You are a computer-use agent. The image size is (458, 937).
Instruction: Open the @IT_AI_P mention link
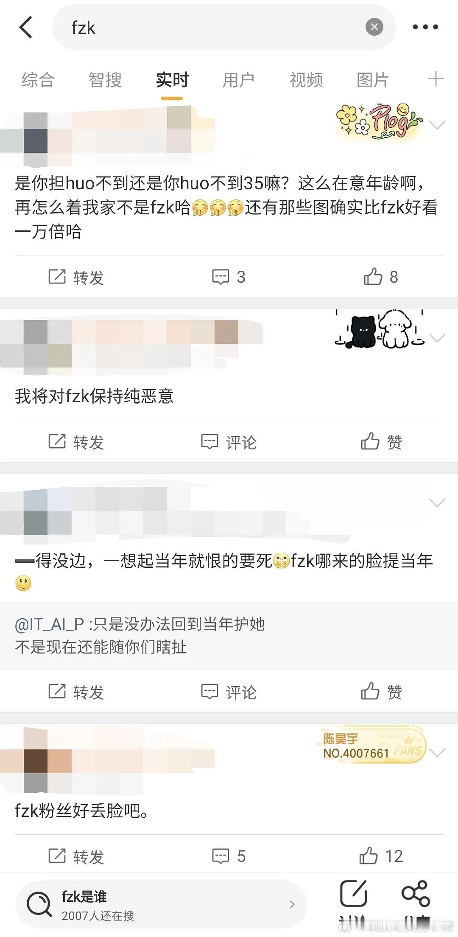pyautogui.click(x=50, y=623)
